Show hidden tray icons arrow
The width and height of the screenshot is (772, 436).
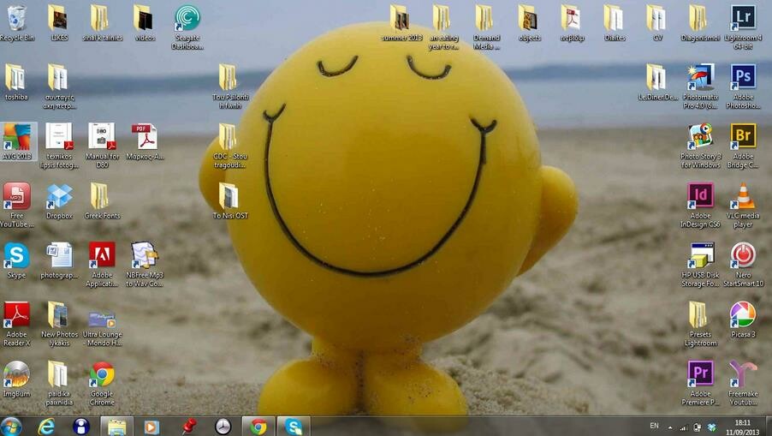tap(670, 427)
